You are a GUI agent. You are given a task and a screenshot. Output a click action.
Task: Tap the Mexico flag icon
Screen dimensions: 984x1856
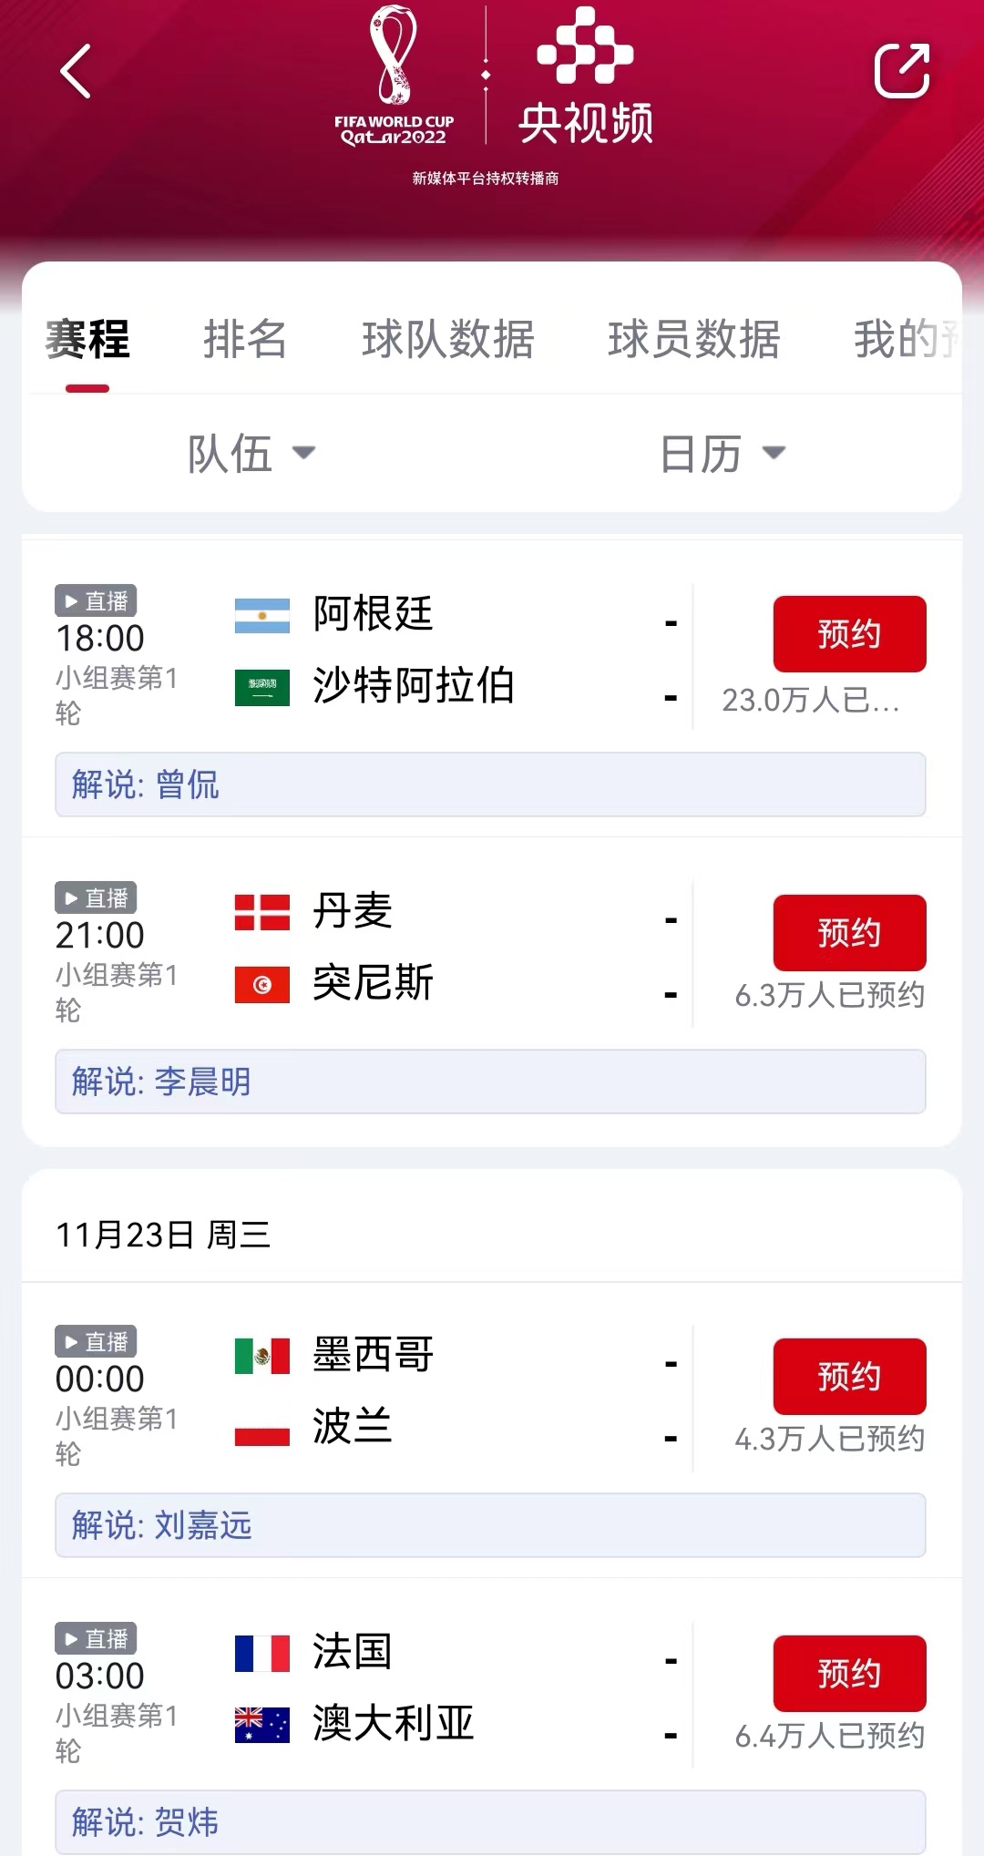[262, 1355]
